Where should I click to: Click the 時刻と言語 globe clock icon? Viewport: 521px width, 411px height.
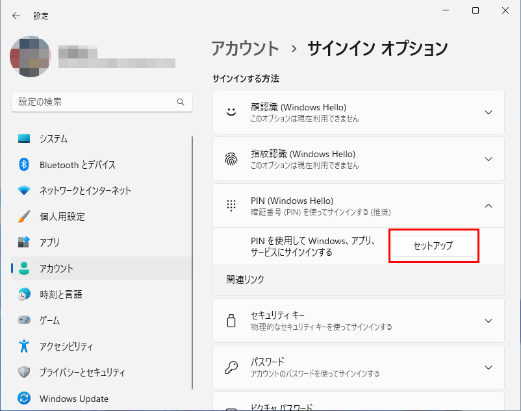click(x=24, y=294)
